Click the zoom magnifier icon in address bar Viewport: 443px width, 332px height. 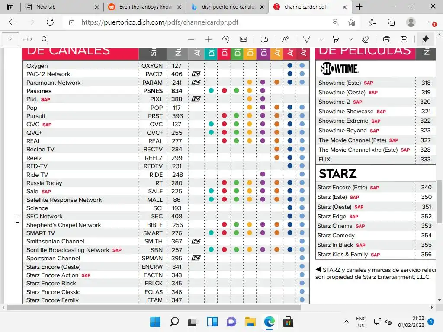(335, 22)
